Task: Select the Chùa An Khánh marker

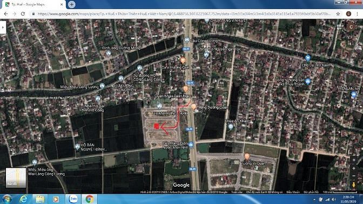Action: coord(230,127)
